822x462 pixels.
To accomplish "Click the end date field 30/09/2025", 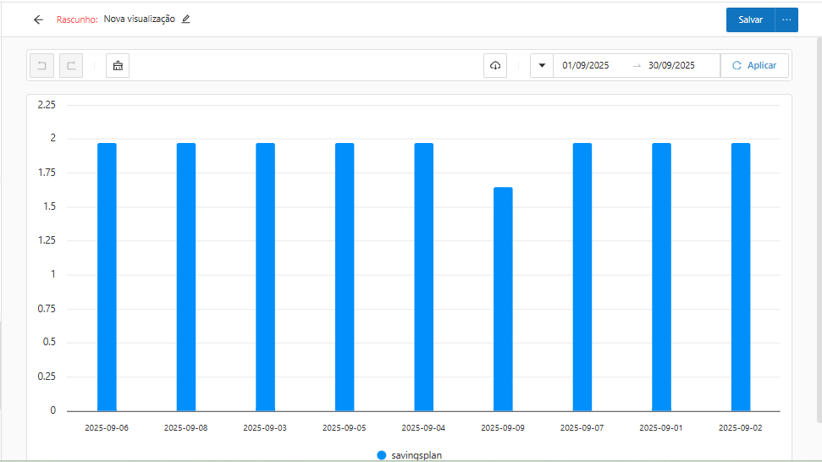I will click(x=671, y=66).
